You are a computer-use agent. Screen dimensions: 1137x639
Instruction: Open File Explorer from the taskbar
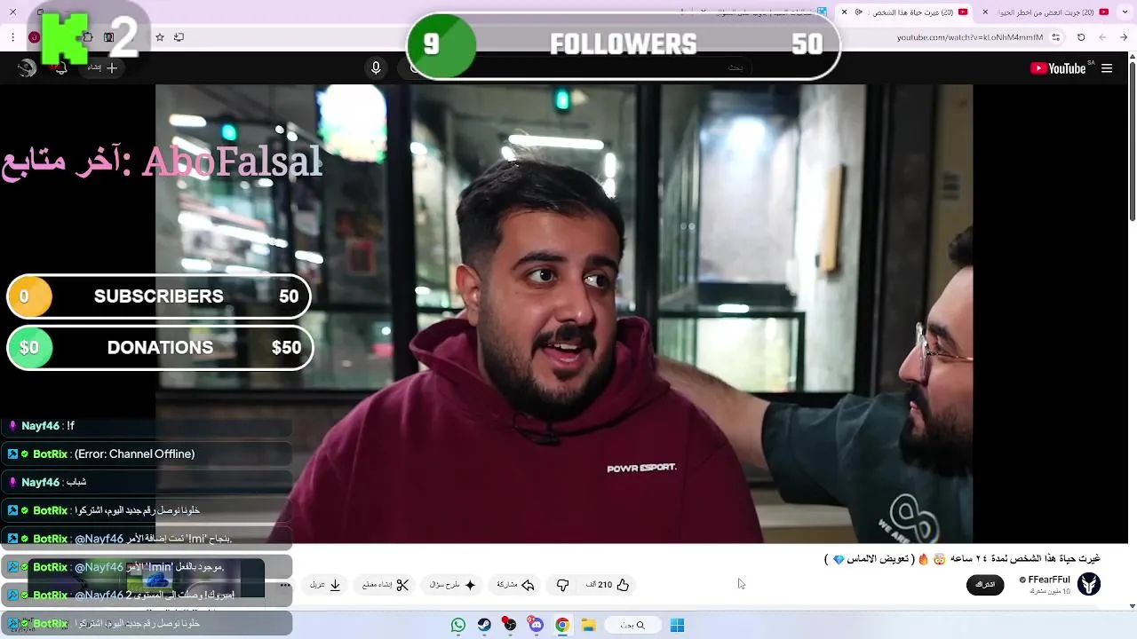pos(588,625)
